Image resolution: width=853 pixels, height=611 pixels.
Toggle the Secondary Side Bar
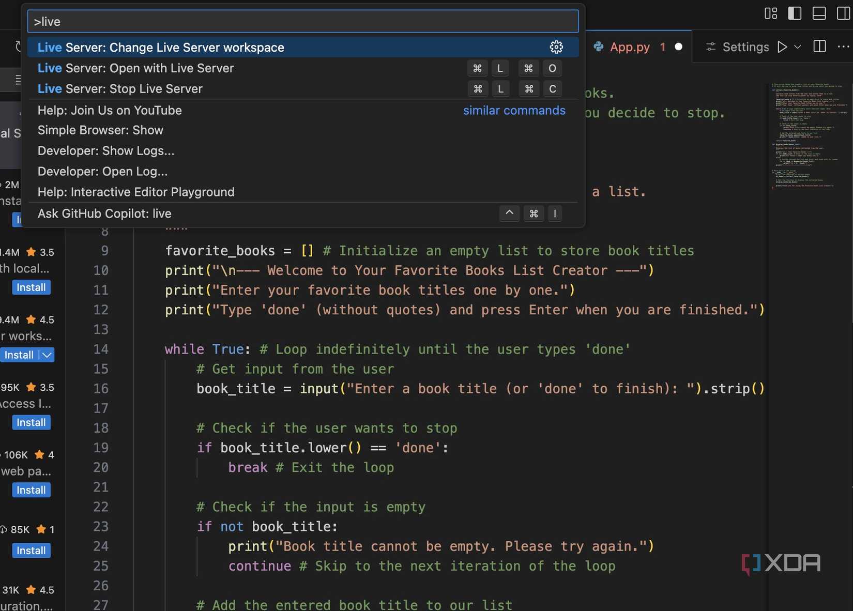(844, 13)
